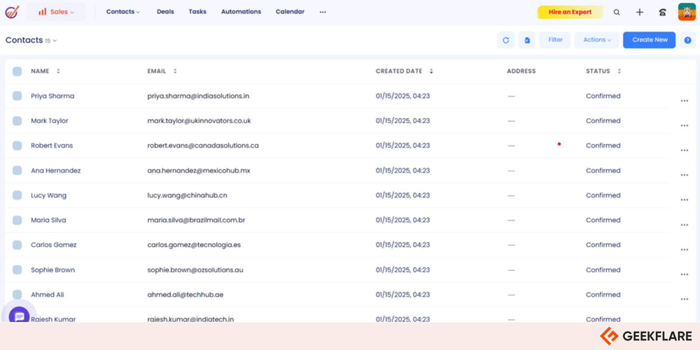Sort by Created Date column arrows

(431, 71)
